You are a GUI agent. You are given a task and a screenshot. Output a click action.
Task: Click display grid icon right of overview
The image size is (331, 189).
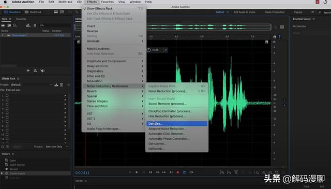(282, 27)
